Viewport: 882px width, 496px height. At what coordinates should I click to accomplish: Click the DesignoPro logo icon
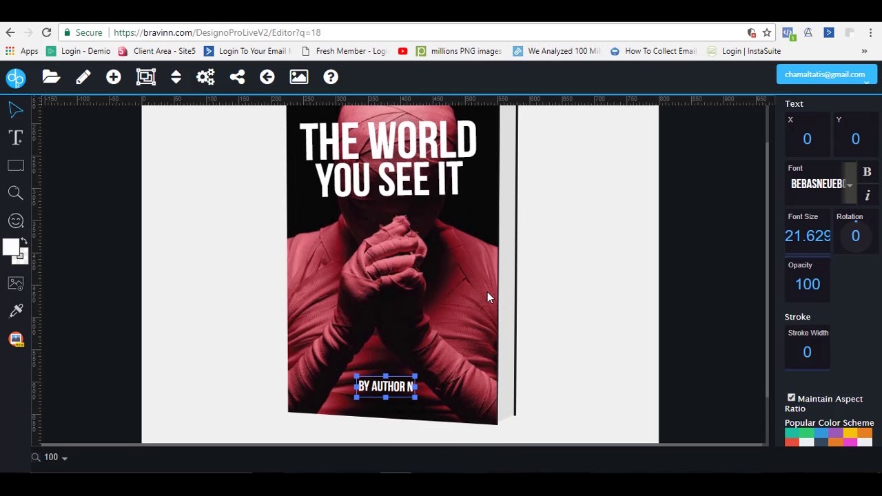(x=15, y=78)
